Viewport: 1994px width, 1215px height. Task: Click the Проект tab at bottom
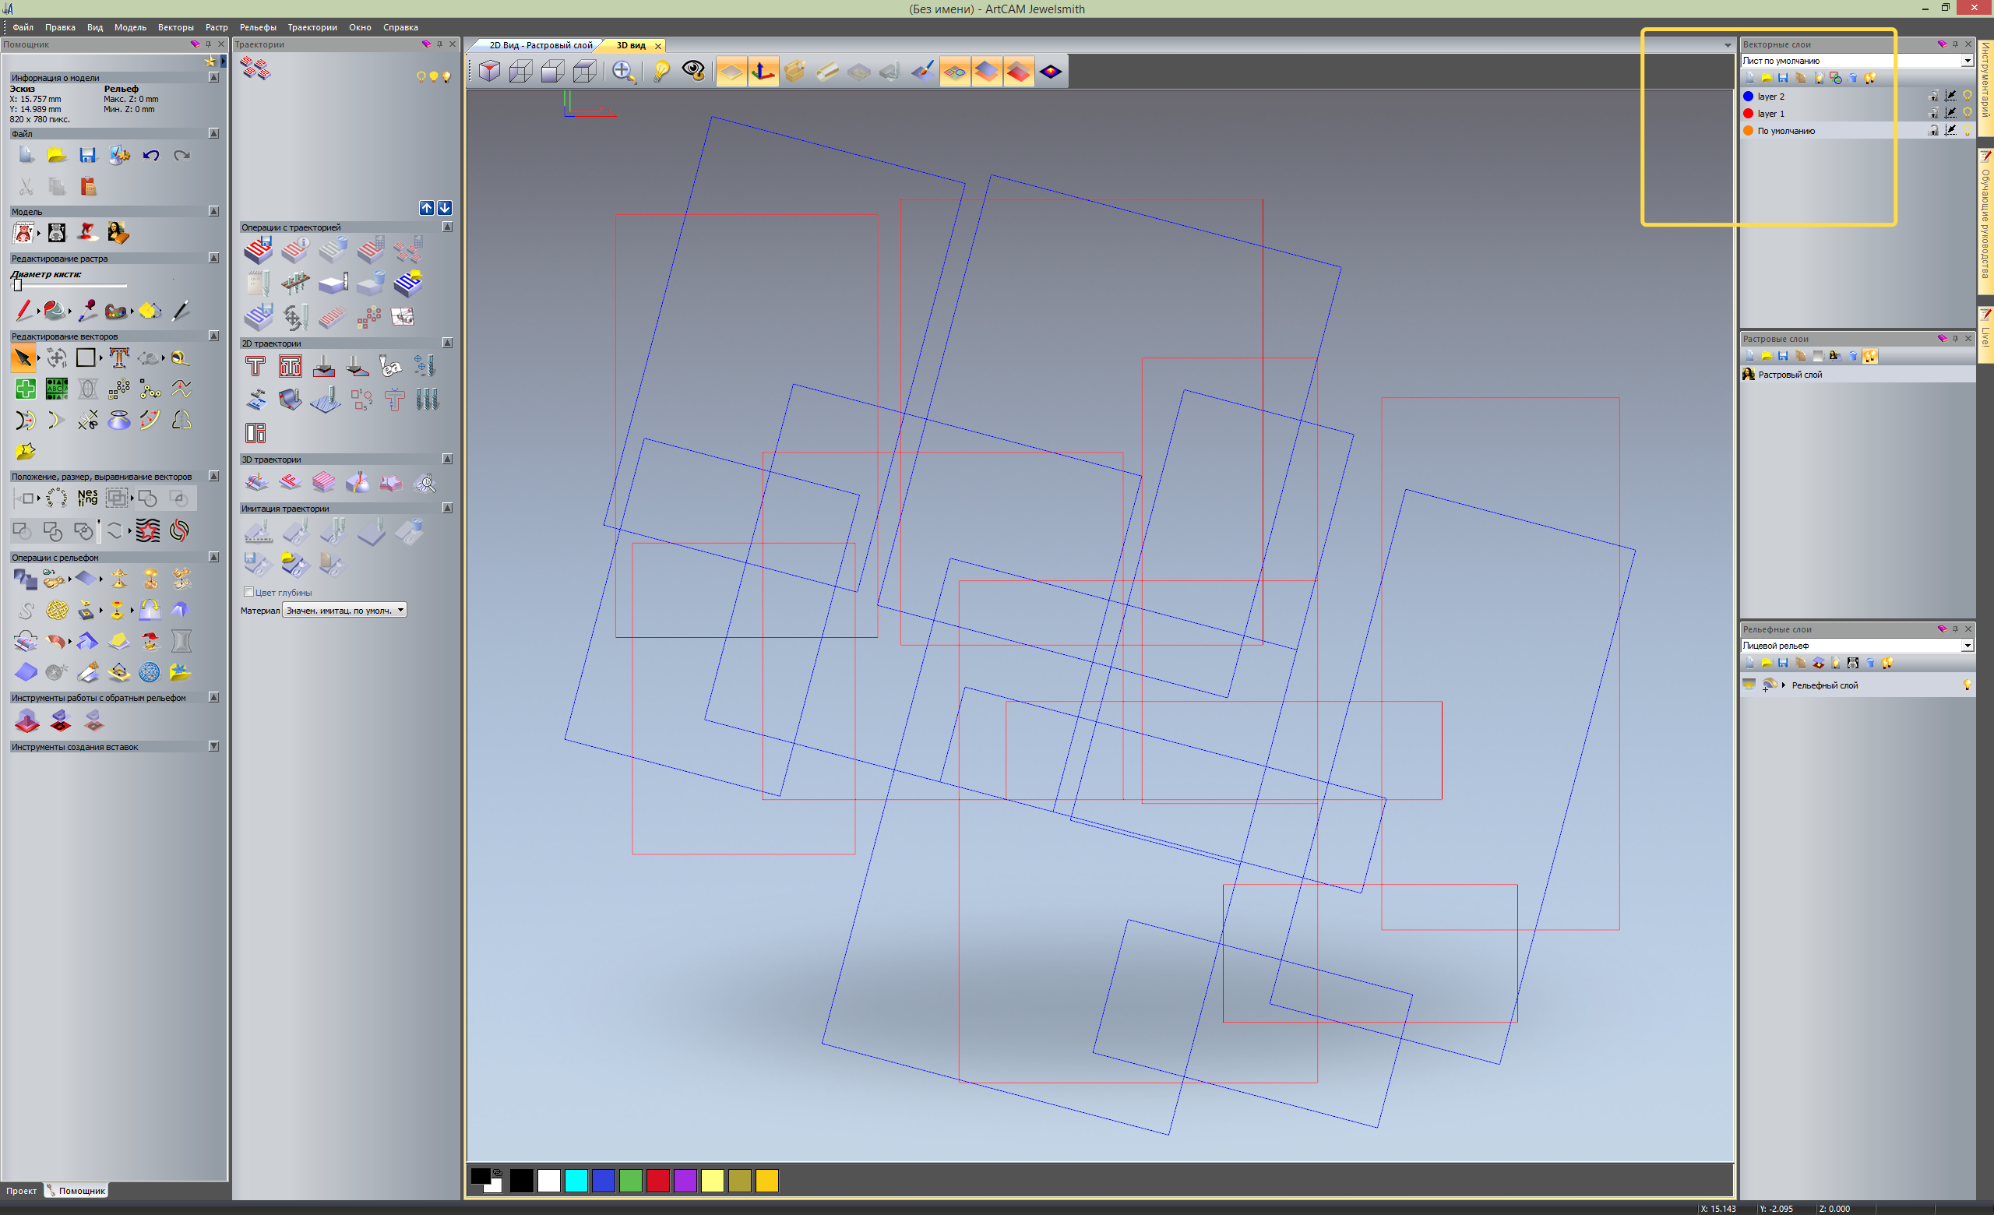(21, 1191)
